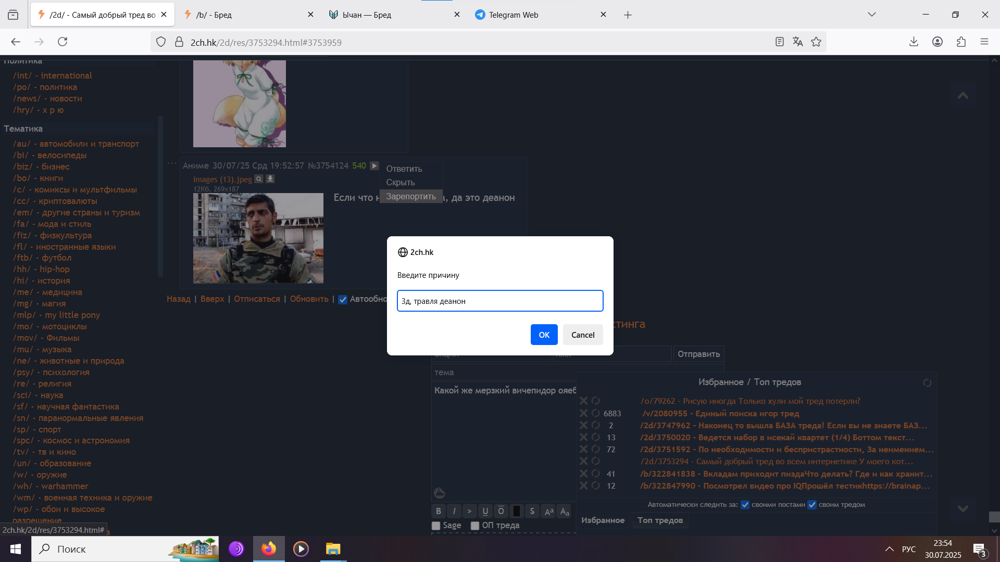Screen dimensions: 1000x562
Task: Click the bold formatting button
Action: 439,511
